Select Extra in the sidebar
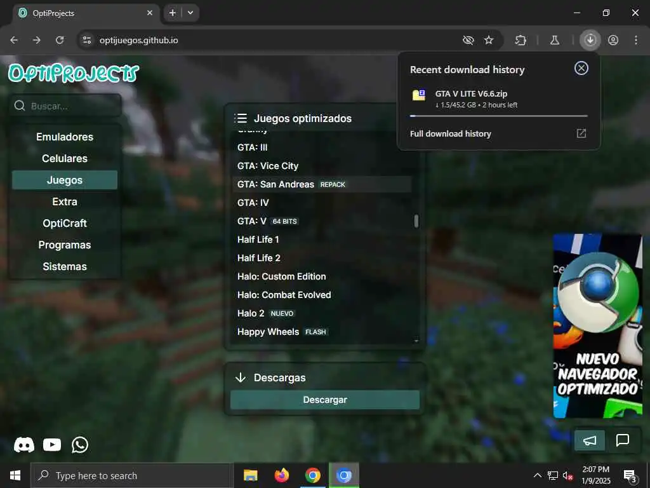650x488 pixels. (65, 201)
